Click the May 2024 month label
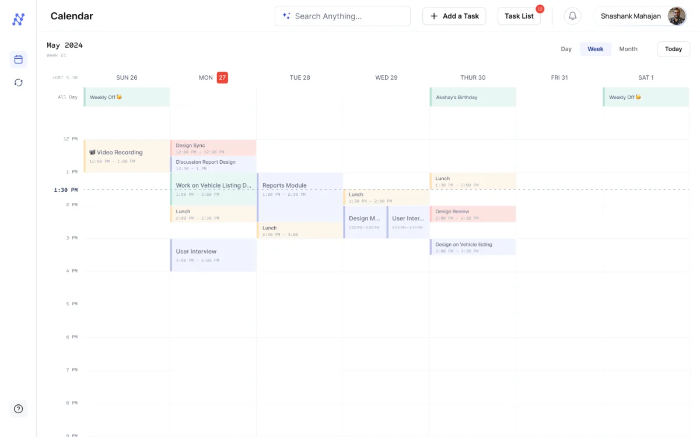Image resolution: width=700 pixels, height=437 pixels. point(65,45)
